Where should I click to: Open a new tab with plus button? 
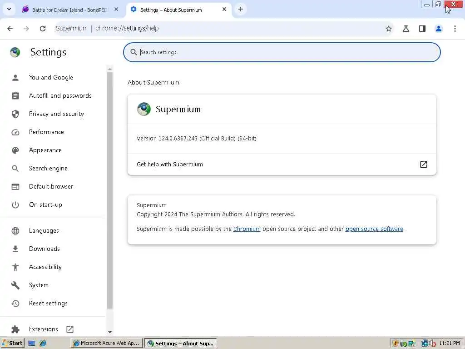pos(241,9)
